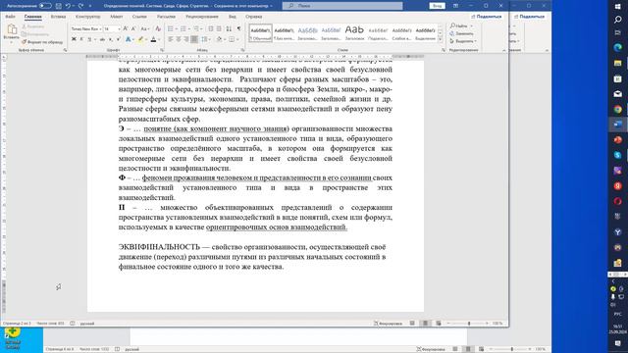The height and width of the screenshot is (353, 628).
Task: Switch to the Рецензирование ribbon tab
Action: pyautogui.click(x=202, y=17)
